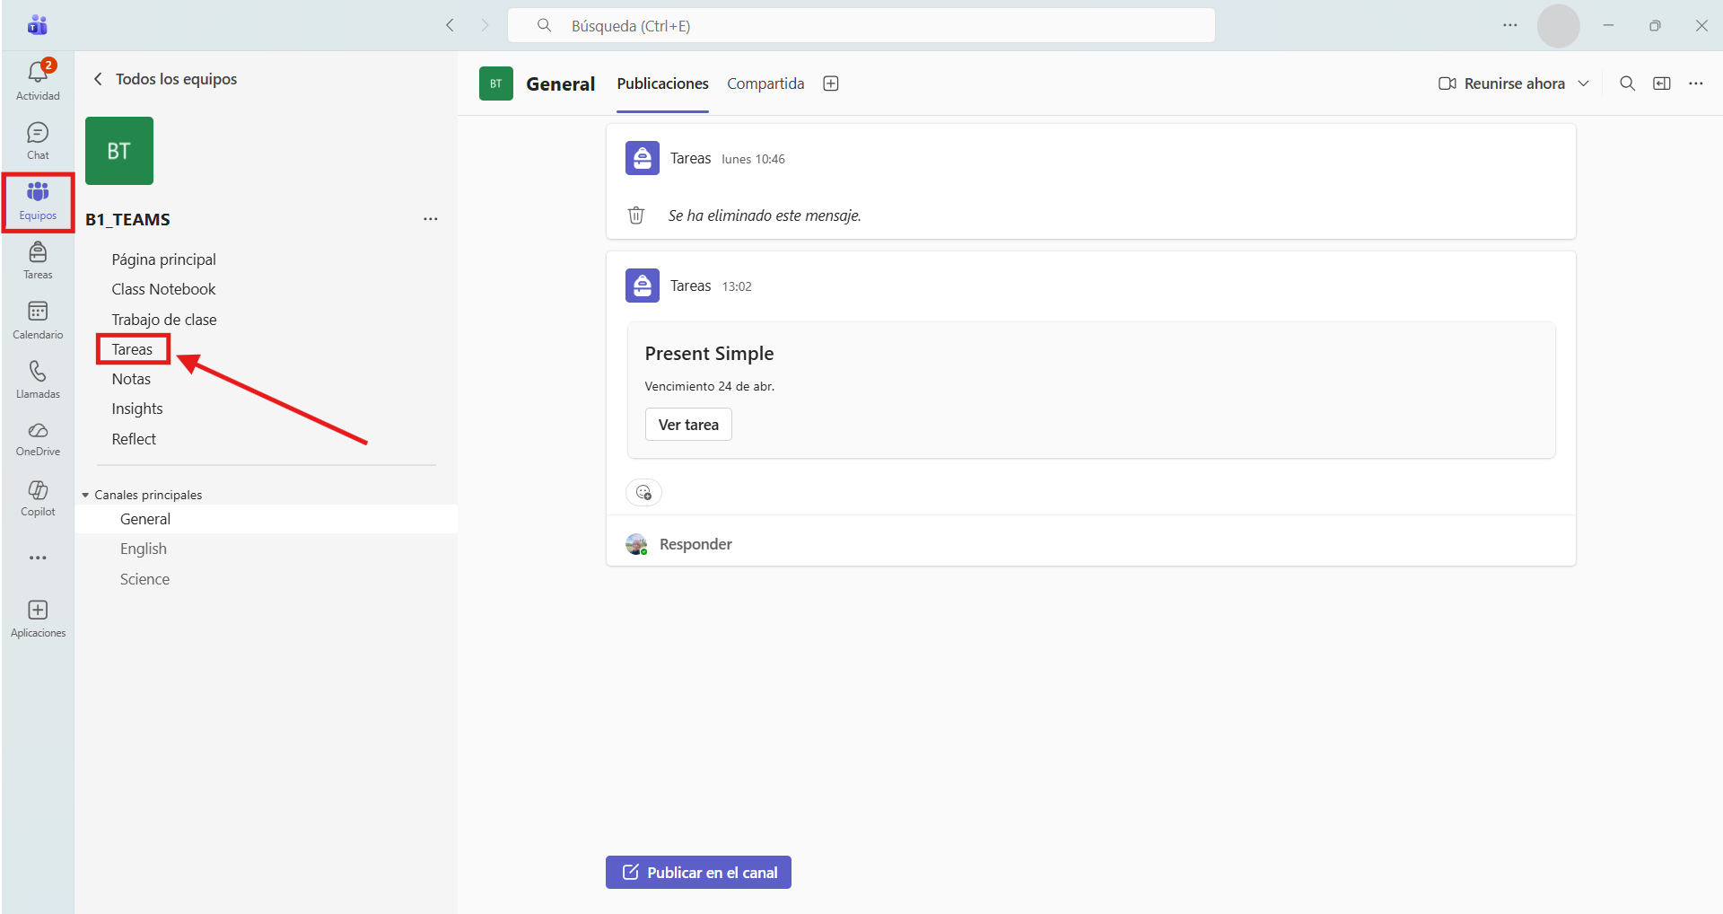This screenshot has width=1723, height=914.
Task: Open Notas section
Action: (131, 379)
